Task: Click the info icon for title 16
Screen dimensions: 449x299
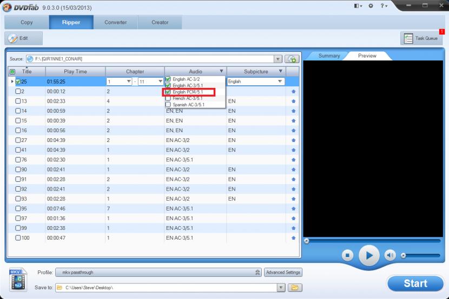Action: click(293, 131)
